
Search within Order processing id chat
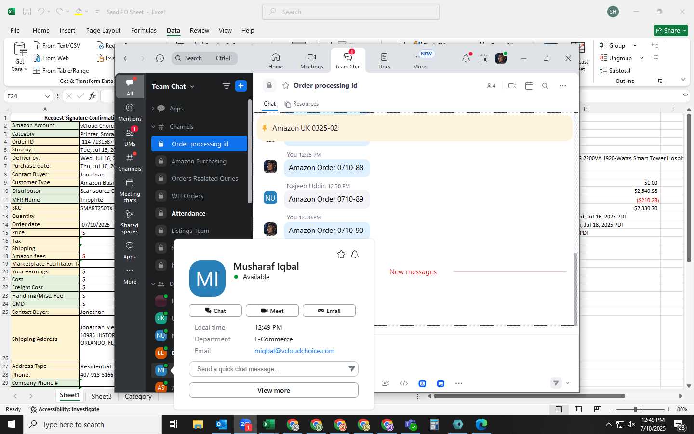point(545,86)
